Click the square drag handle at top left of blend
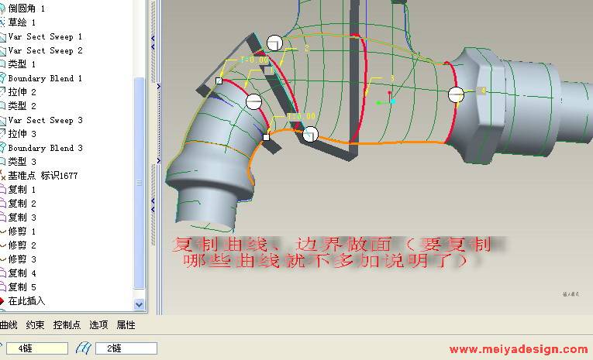 pos(219,81)
